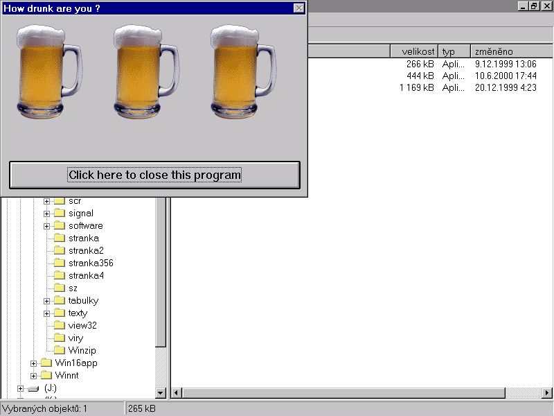Screen dimensions: 554x416
Task: Select the view32 folder in the tree
Action: click(x=82, y=326)
